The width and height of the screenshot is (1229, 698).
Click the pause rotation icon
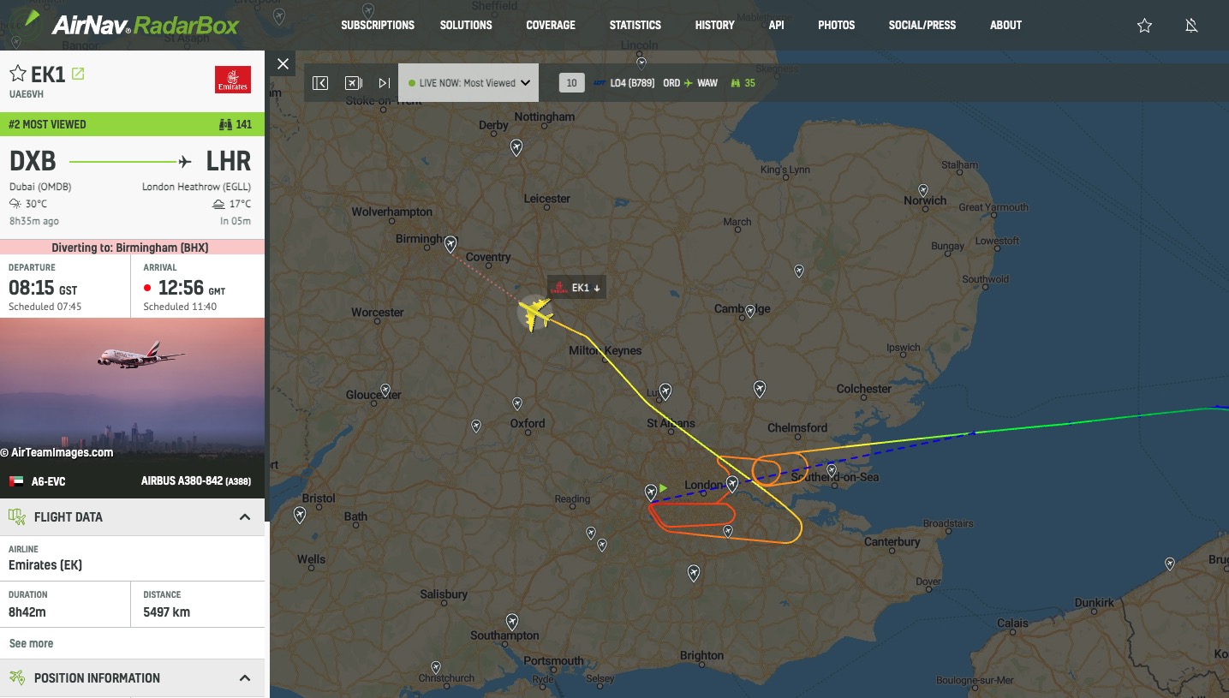point(354,83)
